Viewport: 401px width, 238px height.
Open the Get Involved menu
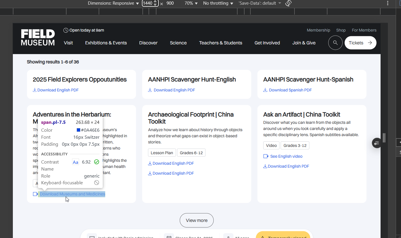tap(267, 43)
